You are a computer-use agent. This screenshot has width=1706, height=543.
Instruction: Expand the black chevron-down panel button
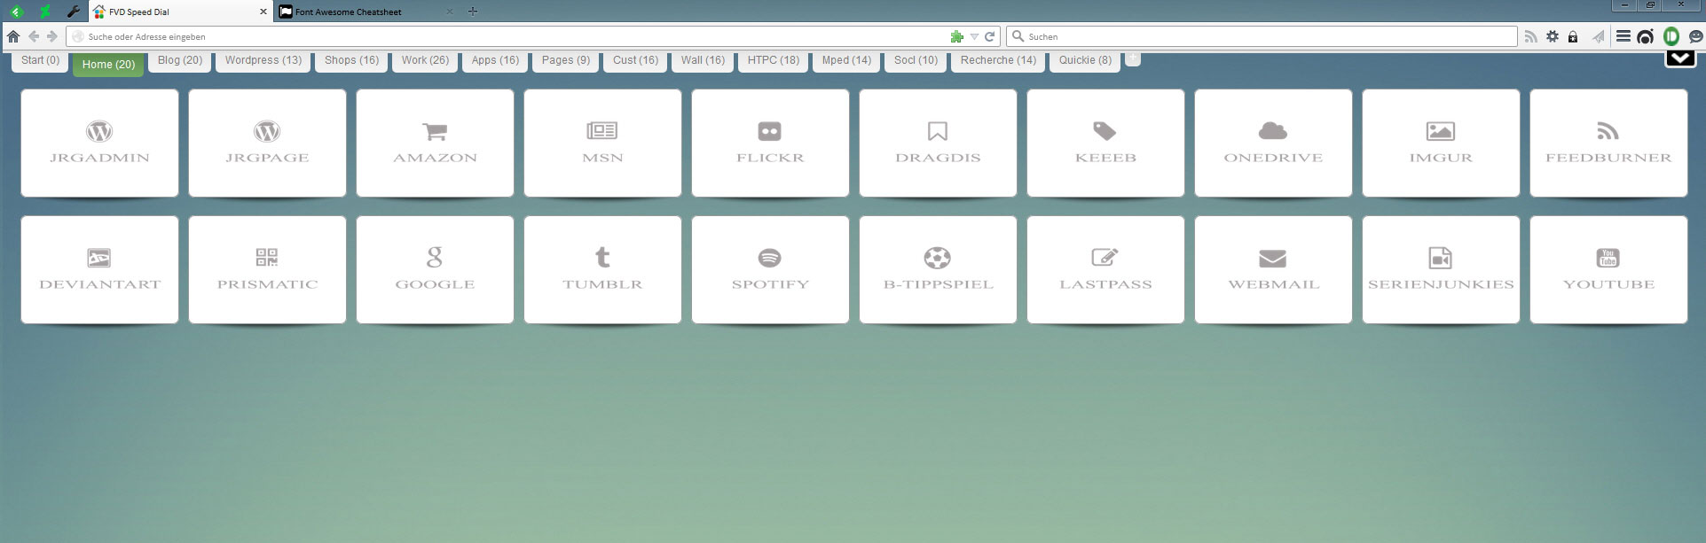pyautogui.click(x=1680, y=58)
